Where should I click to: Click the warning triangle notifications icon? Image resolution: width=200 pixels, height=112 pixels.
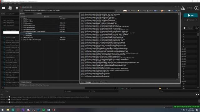point(183,8)
